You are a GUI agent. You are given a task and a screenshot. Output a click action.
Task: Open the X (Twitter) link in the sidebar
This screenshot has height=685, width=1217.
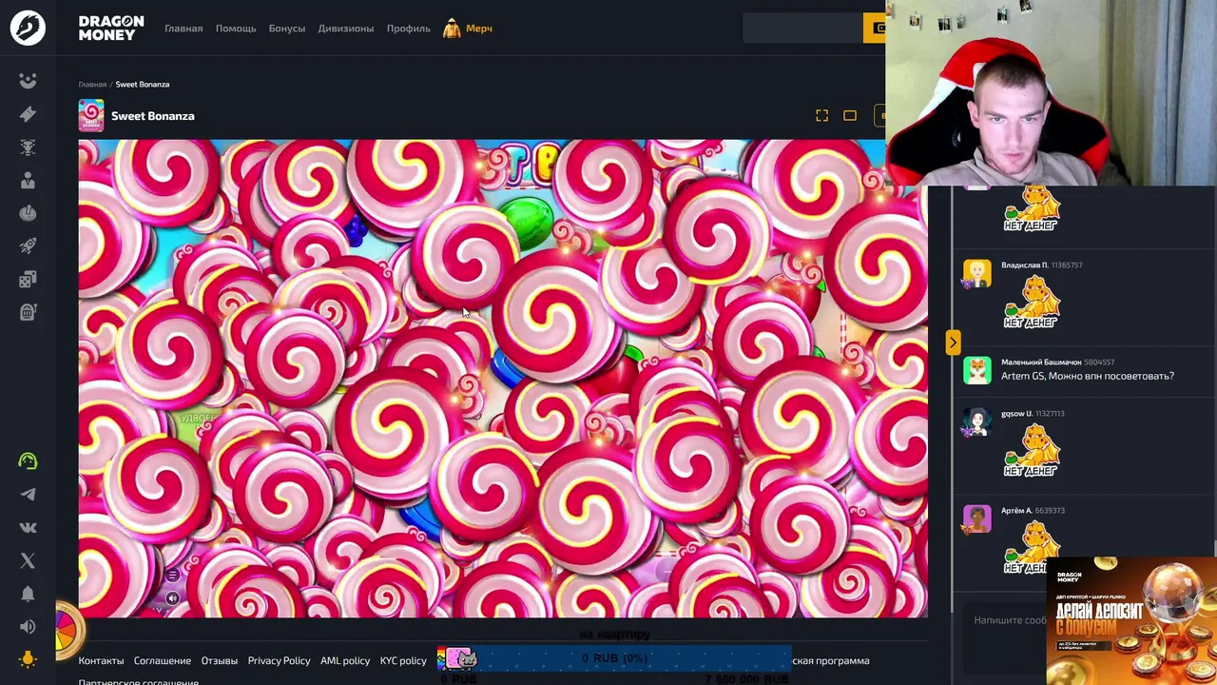click(x=28, y=560)
